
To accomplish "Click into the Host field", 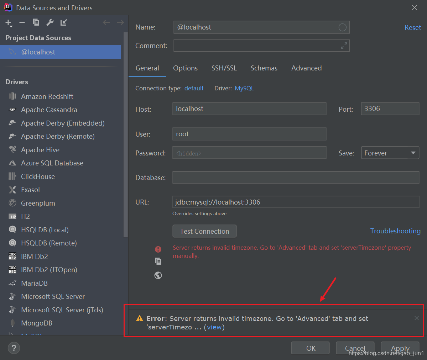I will (x=249, y=109).
